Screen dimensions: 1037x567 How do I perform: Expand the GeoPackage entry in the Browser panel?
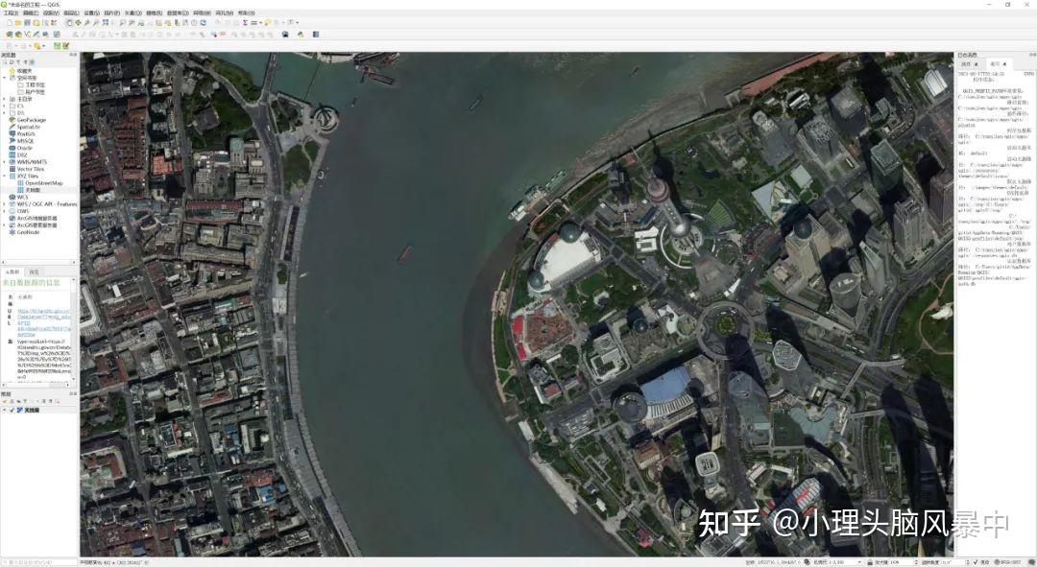tap(5, 120)
